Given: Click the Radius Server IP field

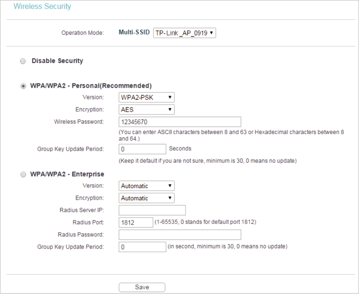Looking at the screenshot, I should coord(152,210).
